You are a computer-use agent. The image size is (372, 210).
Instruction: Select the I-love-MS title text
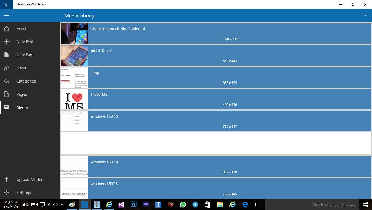click(x=99, y=94)
